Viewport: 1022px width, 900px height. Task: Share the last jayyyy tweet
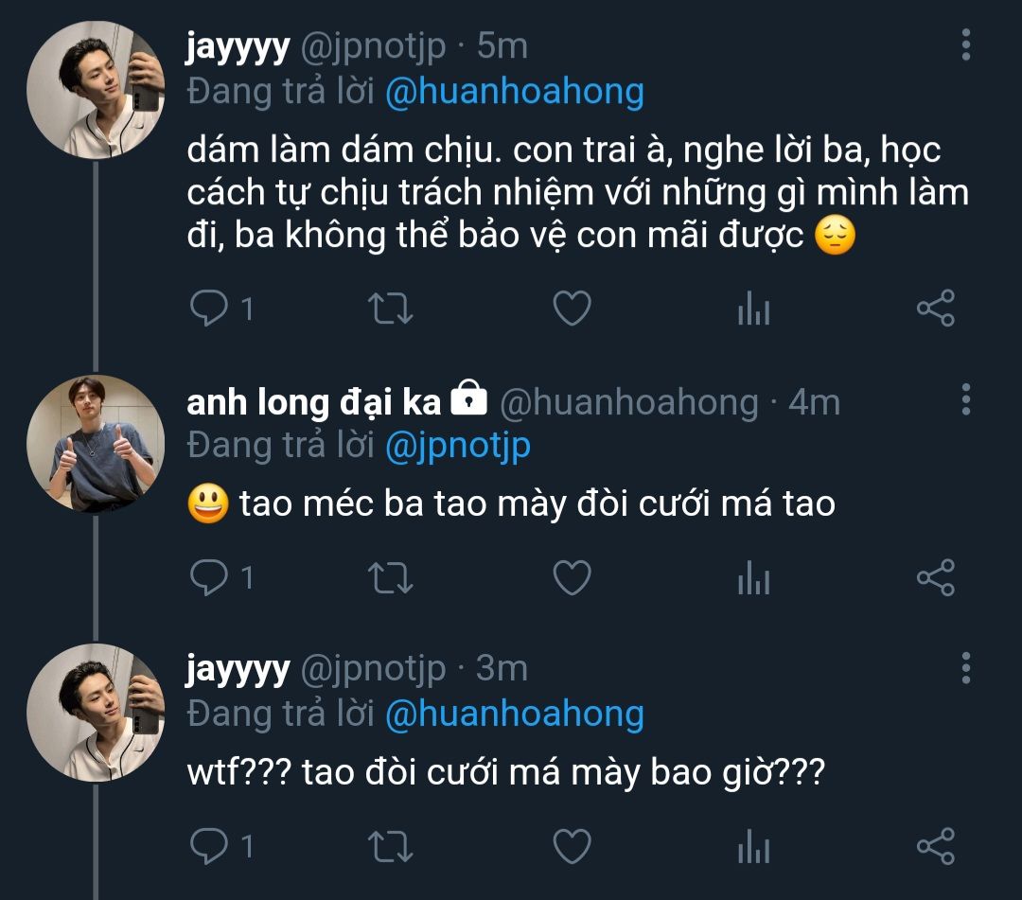click(936, 846)
